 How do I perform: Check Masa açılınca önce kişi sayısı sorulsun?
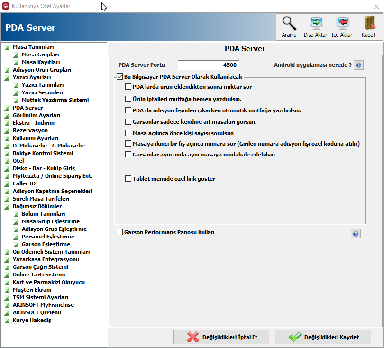click(x=128, y=133)
